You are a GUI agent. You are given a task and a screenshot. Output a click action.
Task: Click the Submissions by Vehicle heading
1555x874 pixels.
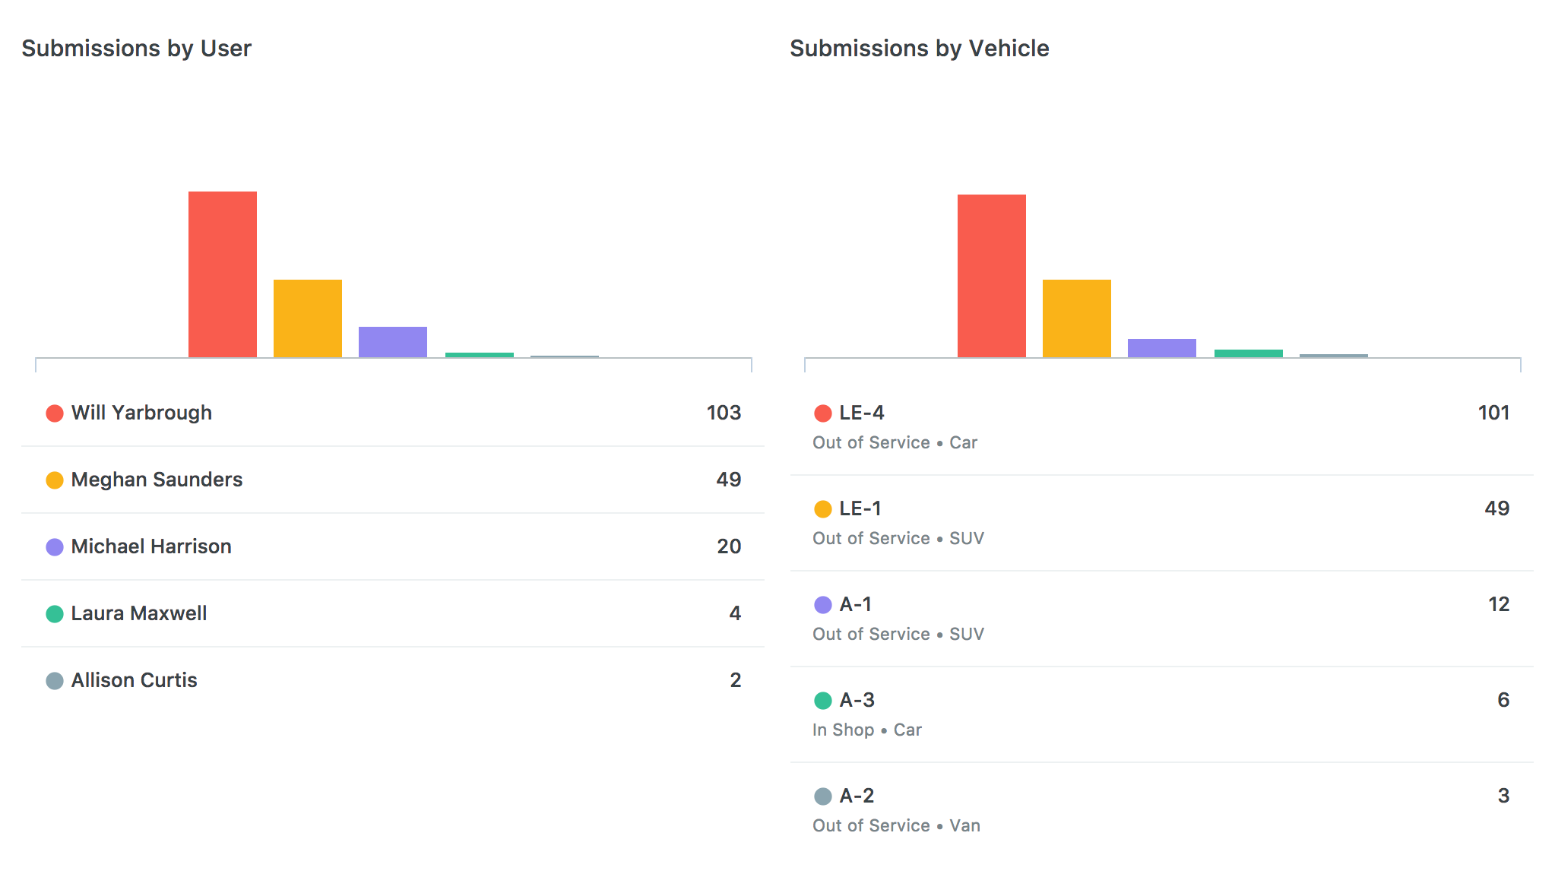pos(920,49)
